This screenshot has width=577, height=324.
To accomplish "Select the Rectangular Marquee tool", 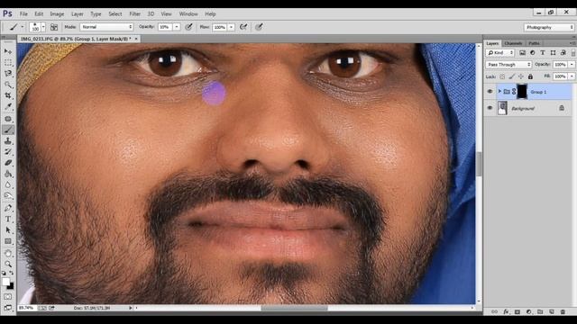I will tap(8, 62).
